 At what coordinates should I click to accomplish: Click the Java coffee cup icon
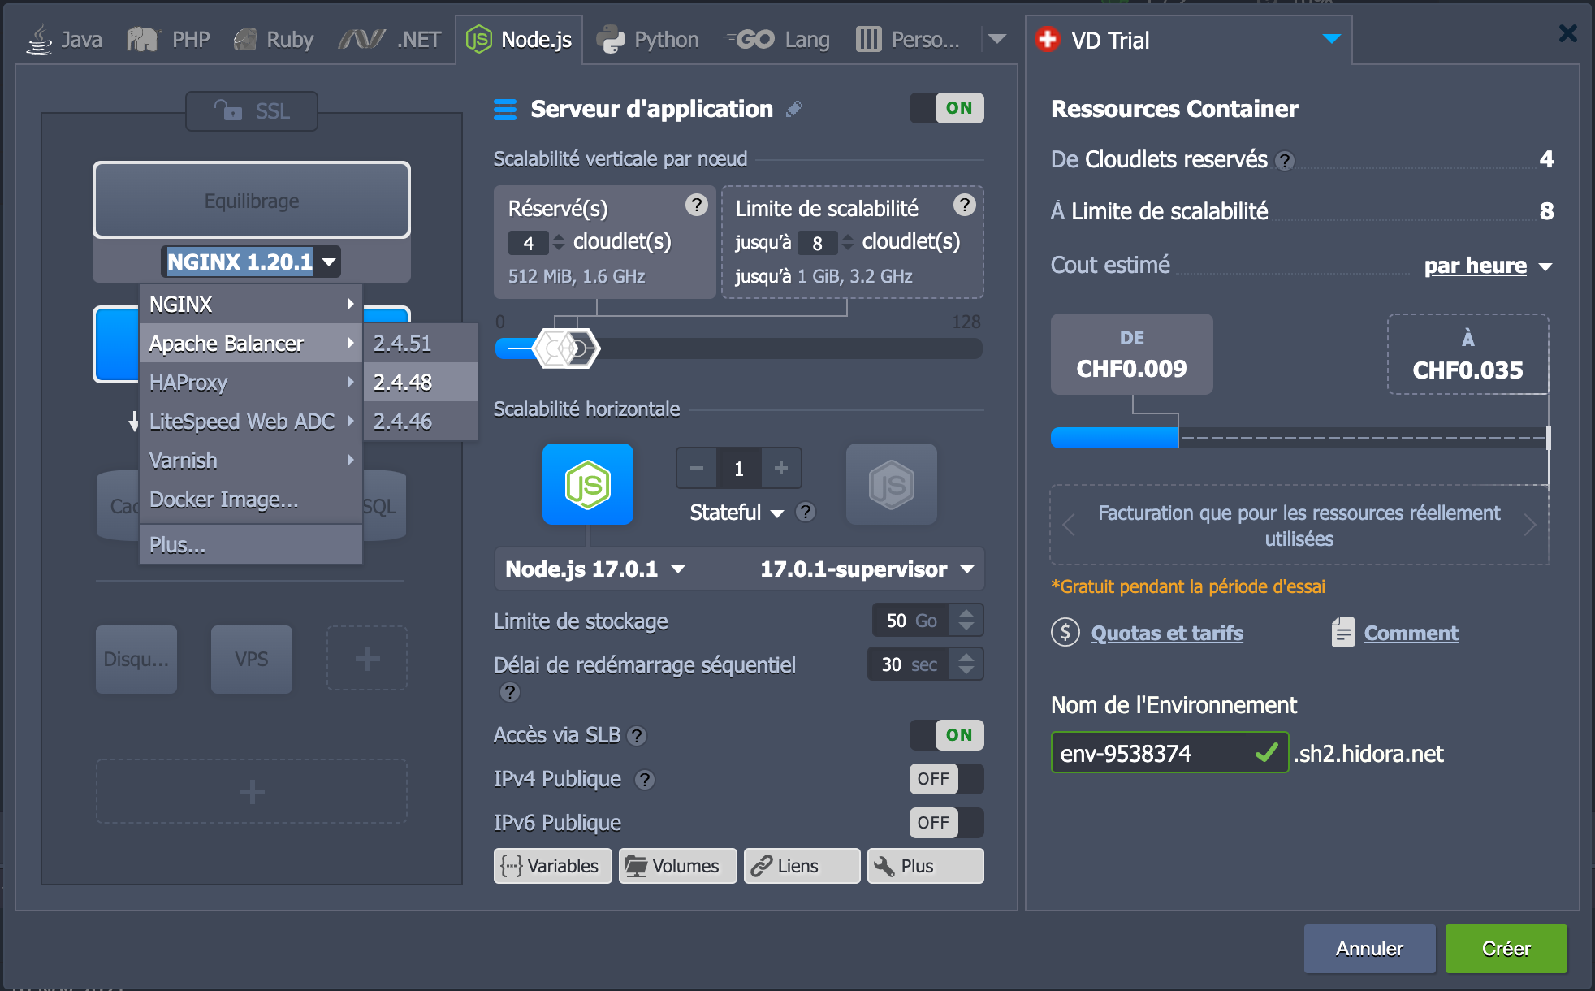(39, 38)
